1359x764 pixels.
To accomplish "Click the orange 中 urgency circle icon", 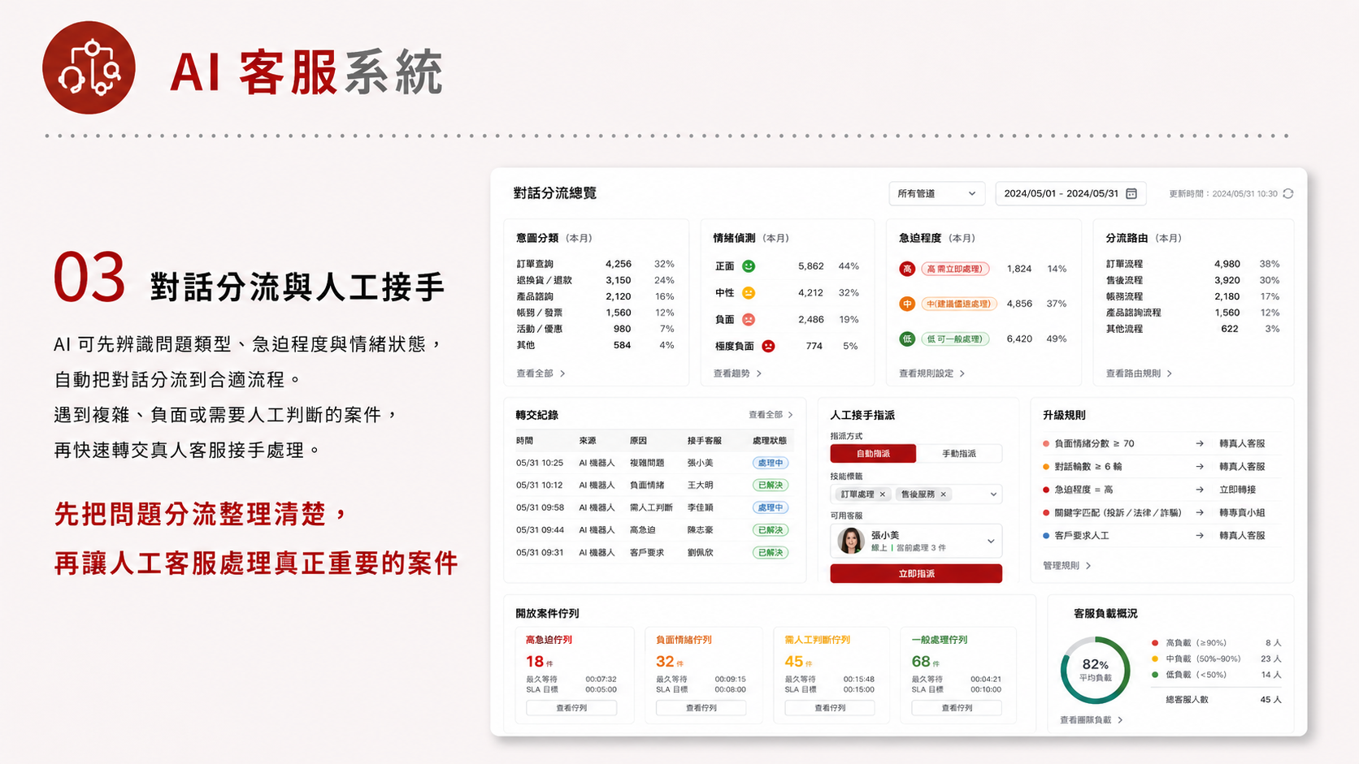I will 907,304.
